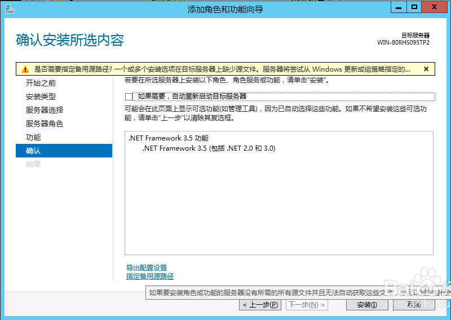
Task: Close the wizard window
Action: 434,7
